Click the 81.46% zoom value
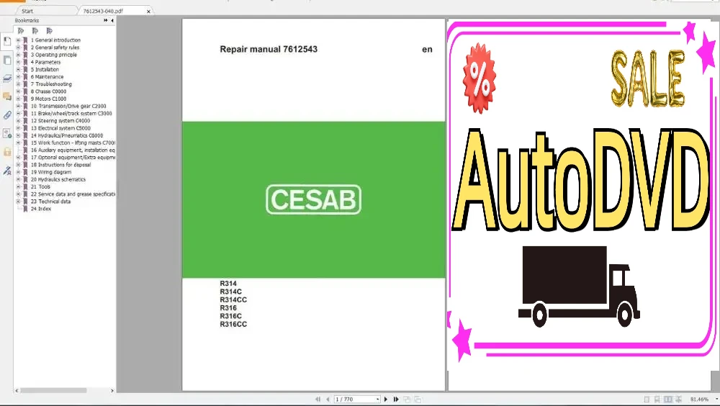Viewport: 720px width, 406px height. click(x=699, y=400)
